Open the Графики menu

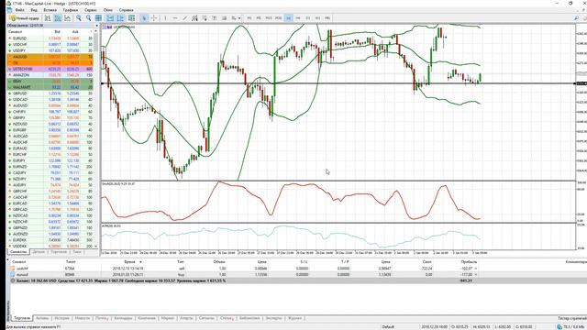[x=71, y=10]
